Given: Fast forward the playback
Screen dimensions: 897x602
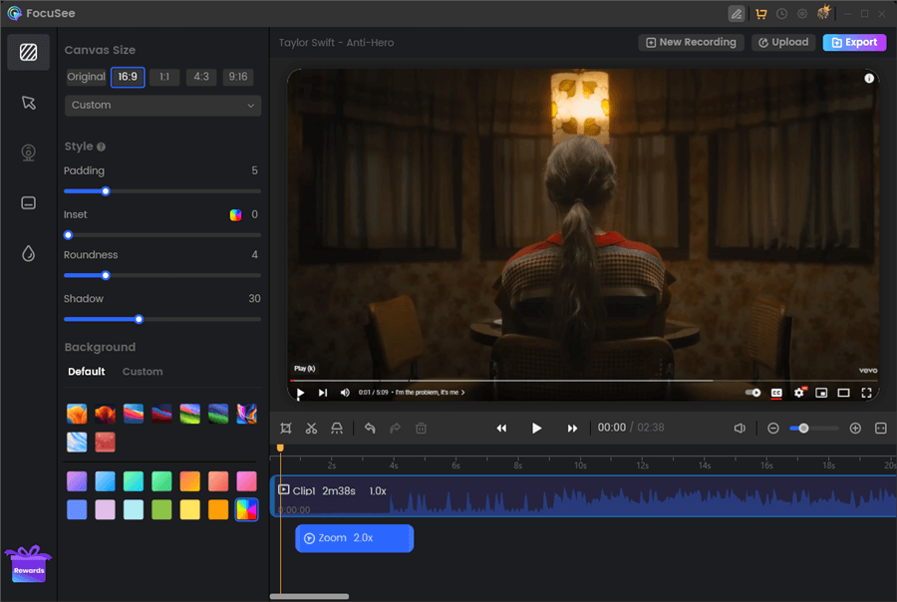Looking at the screenshot, I should coord(572,428).
